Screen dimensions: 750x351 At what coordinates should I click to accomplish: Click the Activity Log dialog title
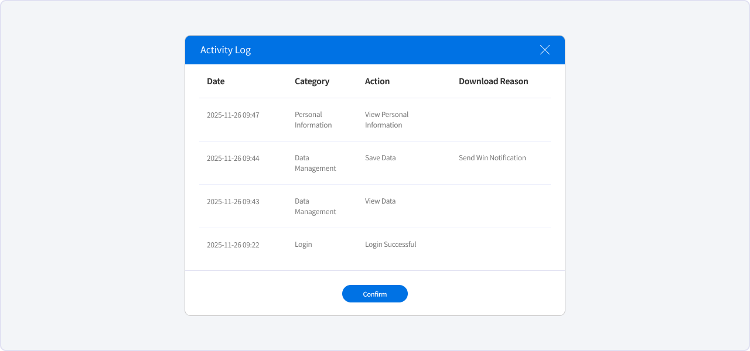click(x=226, y=50)
